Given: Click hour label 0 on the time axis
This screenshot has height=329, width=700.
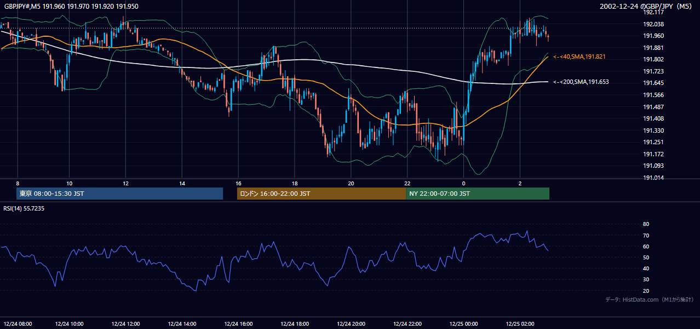Looking at the screenshot, I should click(463, 183).
